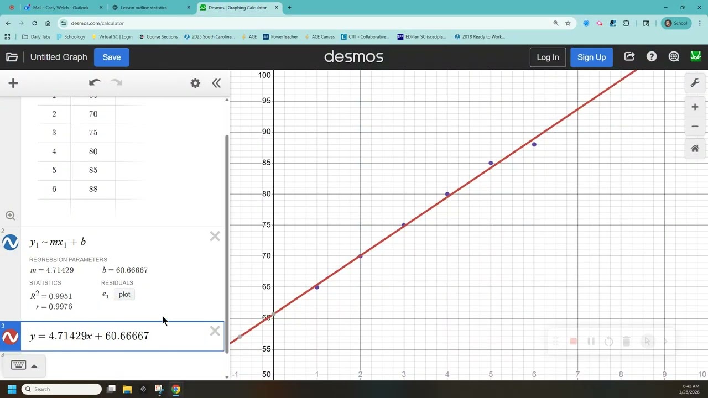Switch to Mail - Carly Welch Outlook tab
The width and height of the screenshot is (708, 398).
point(61,8)
